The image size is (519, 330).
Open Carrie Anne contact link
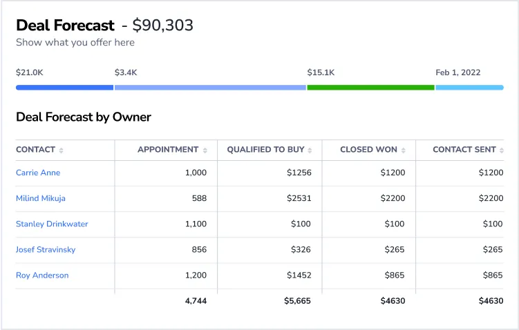click(x=38, y=173)
